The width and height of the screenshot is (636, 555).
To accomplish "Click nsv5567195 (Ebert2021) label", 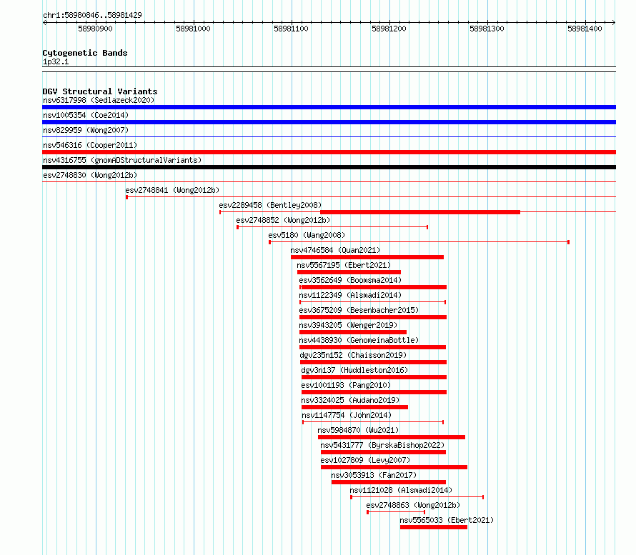I will point(344,265).
